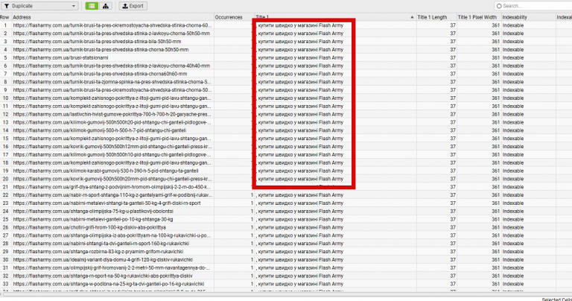572x301 pixels.
Task: Select the lastivchin-hvist-gumove-pokrittya URL
Action: tap(112, 114)
